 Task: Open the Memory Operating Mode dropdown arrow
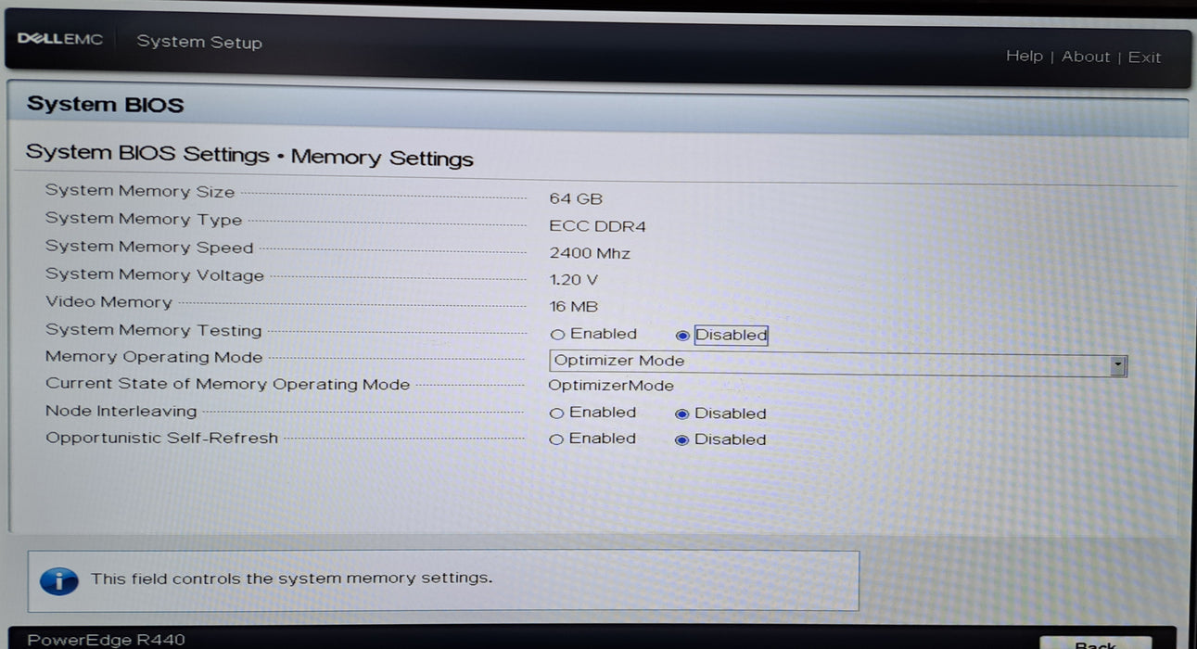(1118, 365)
